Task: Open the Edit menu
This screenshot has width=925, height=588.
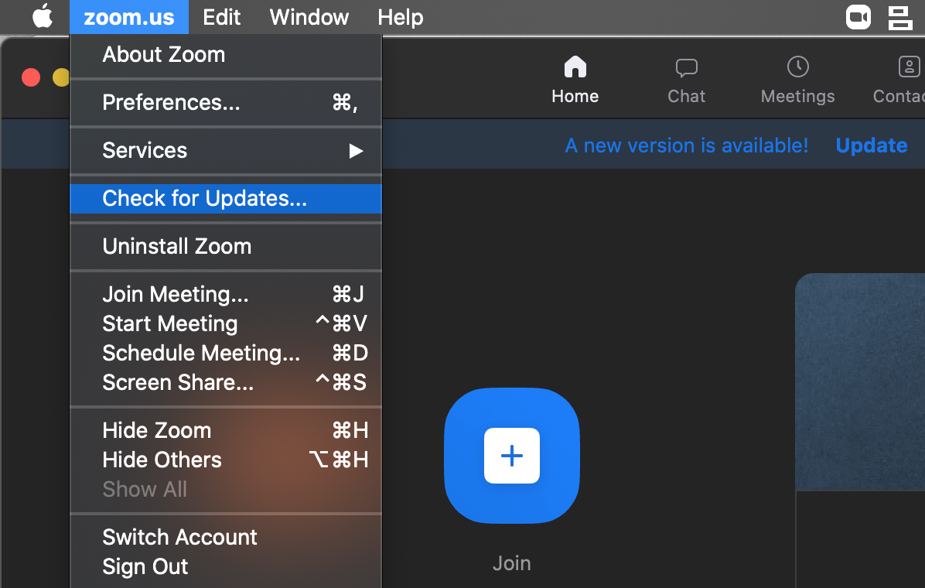Action: (x=221, y=17)
